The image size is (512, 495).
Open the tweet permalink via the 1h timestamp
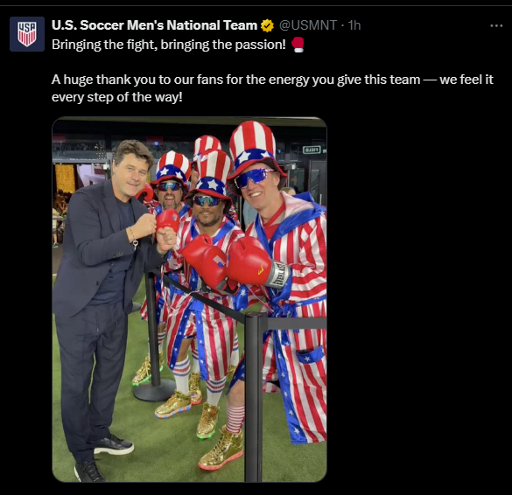(354, 25)
